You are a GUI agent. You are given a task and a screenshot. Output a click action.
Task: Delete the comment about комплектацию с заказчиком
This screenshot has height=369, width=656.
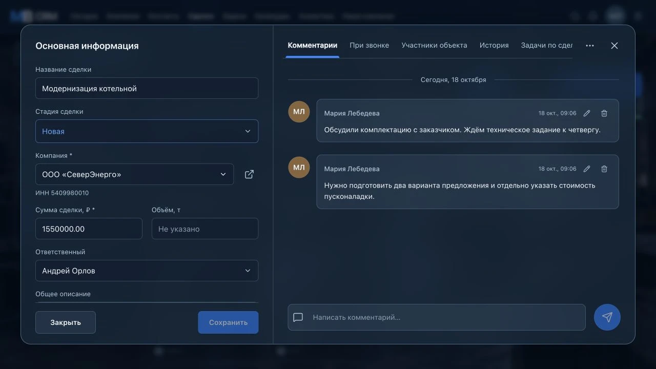tap(604, 113)
